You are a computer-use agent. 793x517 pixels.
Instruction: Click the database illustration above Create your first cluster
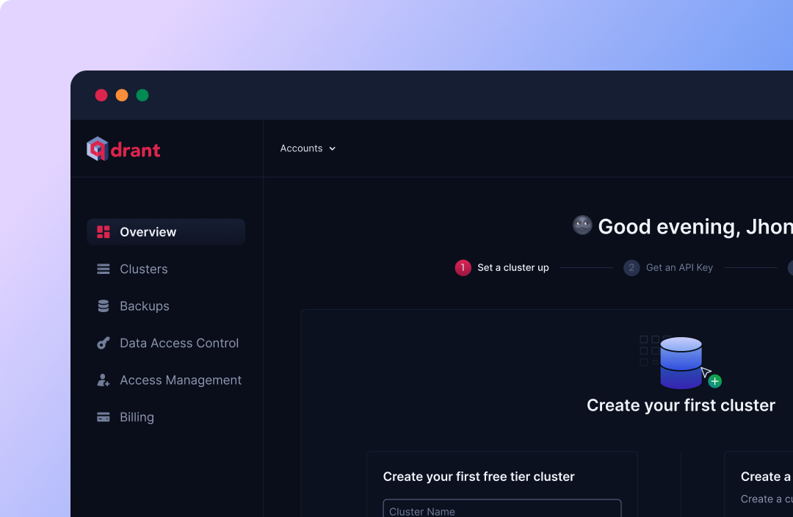pos(679,361)
